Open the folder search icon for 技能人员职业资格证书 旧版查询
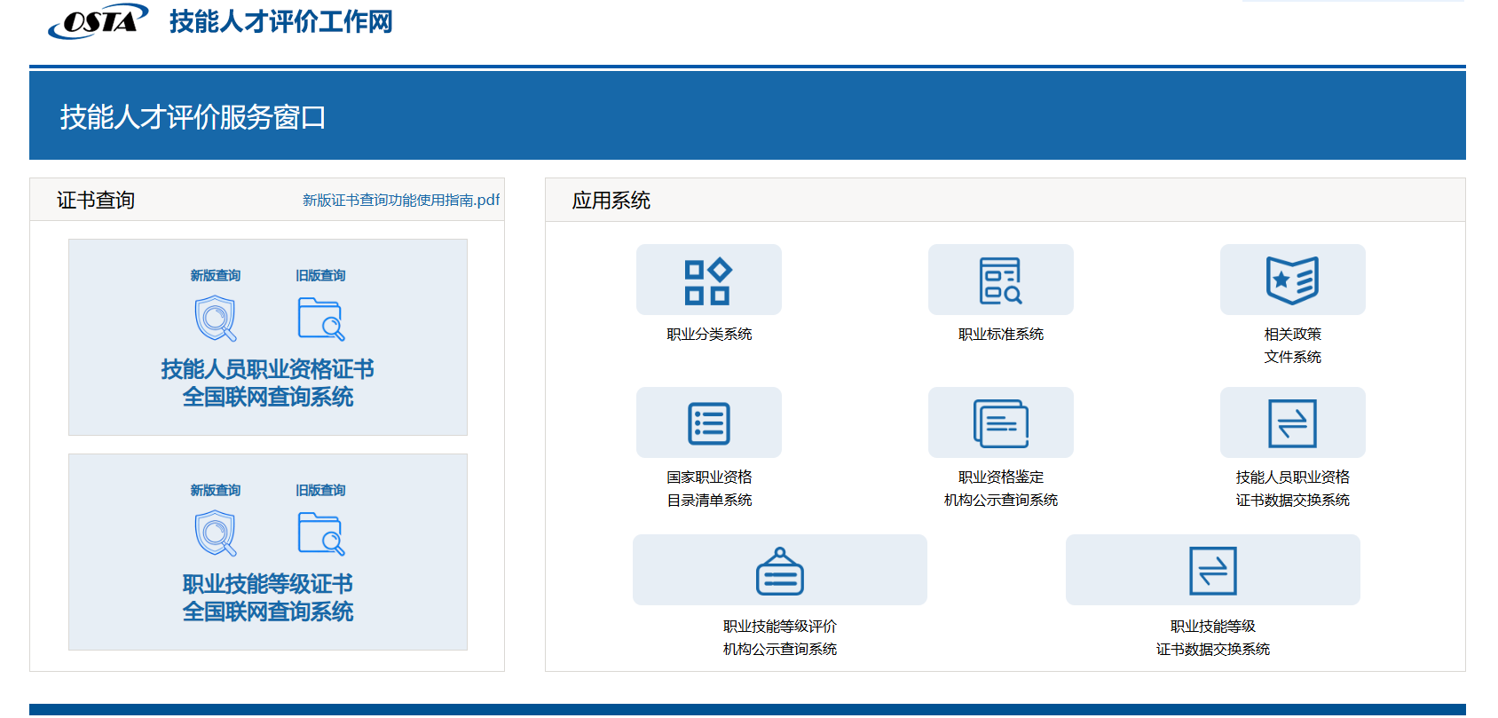The image size is (1498, 718). click(321, 319)
